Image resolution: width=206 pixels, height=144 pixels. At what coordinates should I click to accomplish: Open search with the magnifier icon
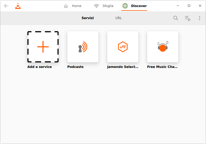pyautogui.click(x=175, y=18)
